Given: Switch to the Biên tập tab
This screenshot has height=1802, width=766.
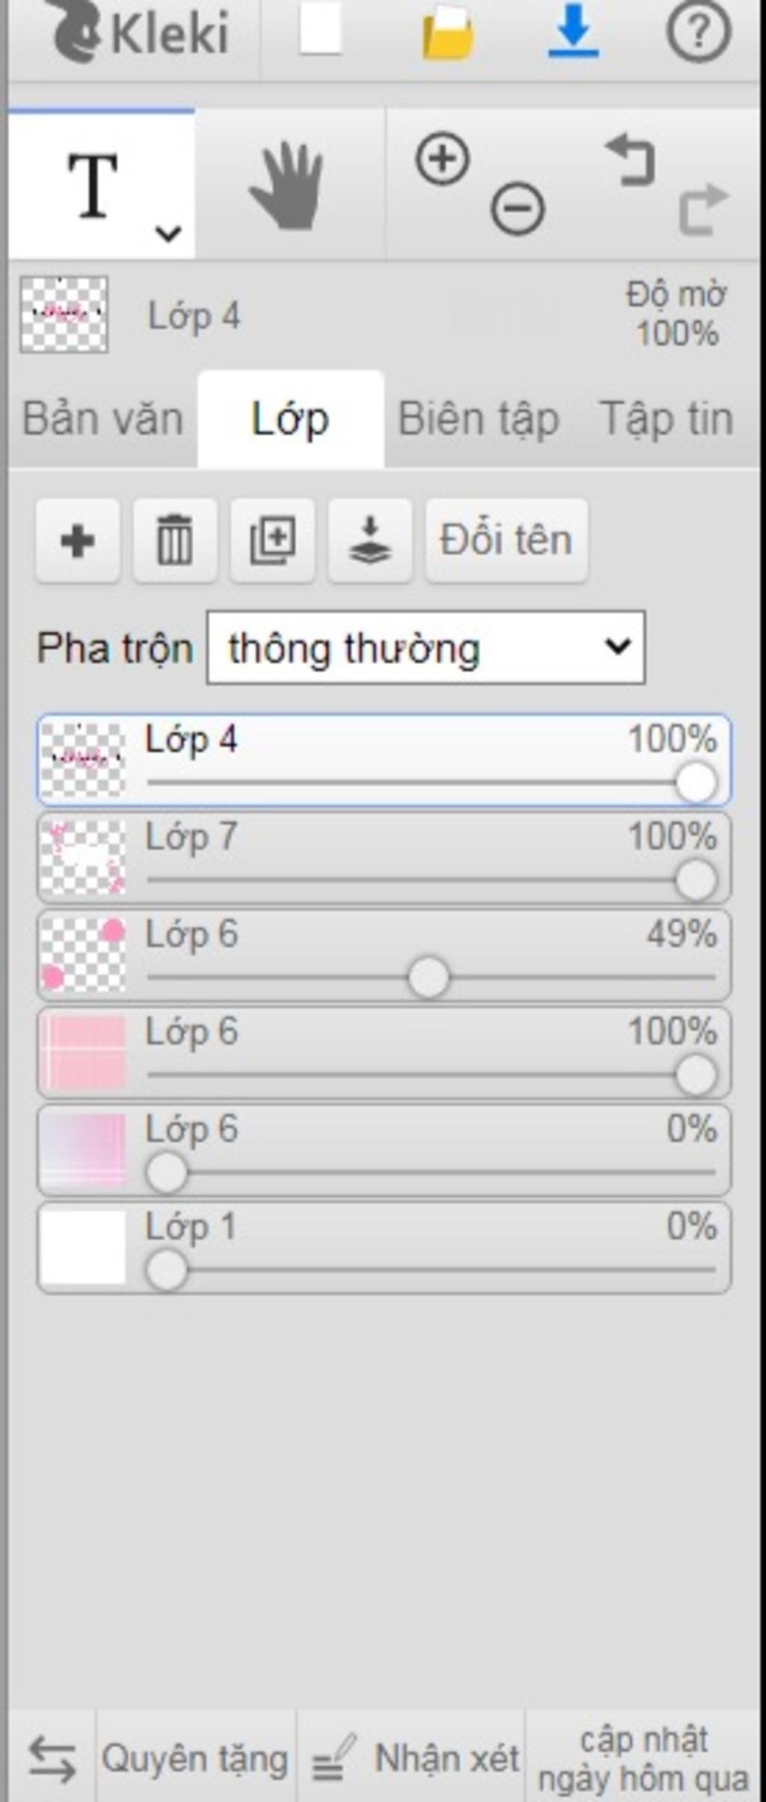Looking at the screenshot, I should [x=479, y=419].
